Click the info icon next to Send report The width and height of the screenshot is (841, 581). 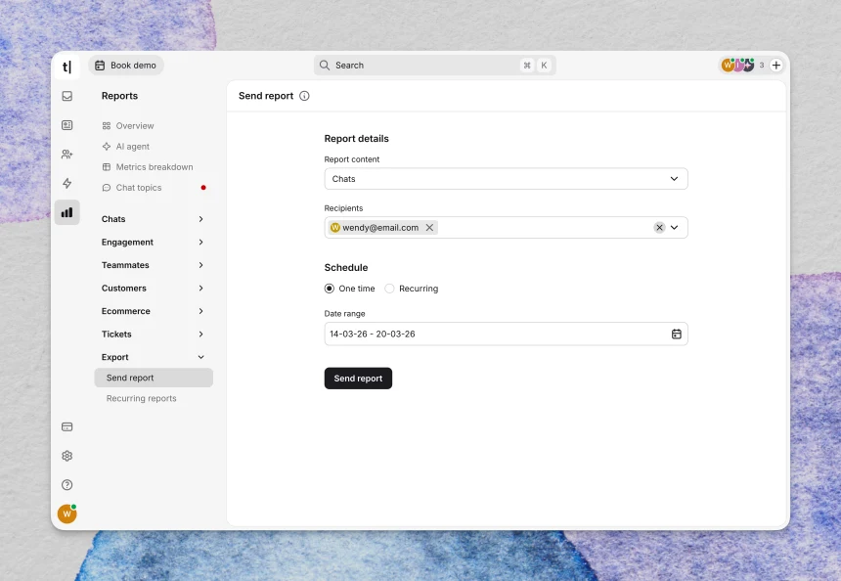click(x=304, y=96)
